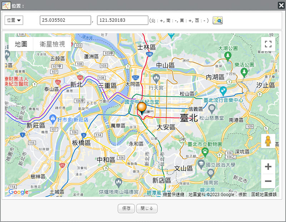The image size is (286, 222).
Task: Click the 國立中正紀念堂 map label
Action: [142, 102]
